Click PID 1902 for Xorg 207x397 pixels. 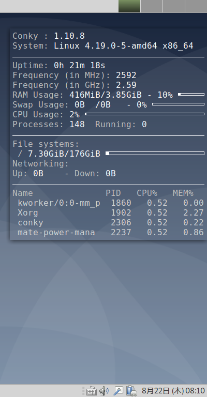[121, 213]
